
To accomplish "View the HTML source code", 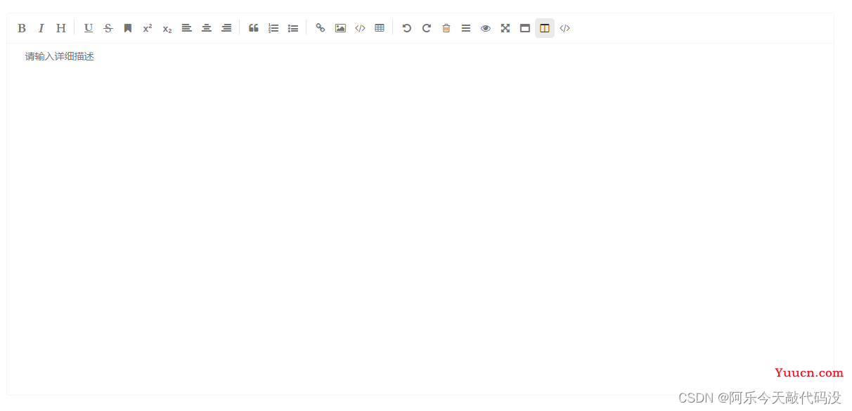I will (x=564, y=28).
